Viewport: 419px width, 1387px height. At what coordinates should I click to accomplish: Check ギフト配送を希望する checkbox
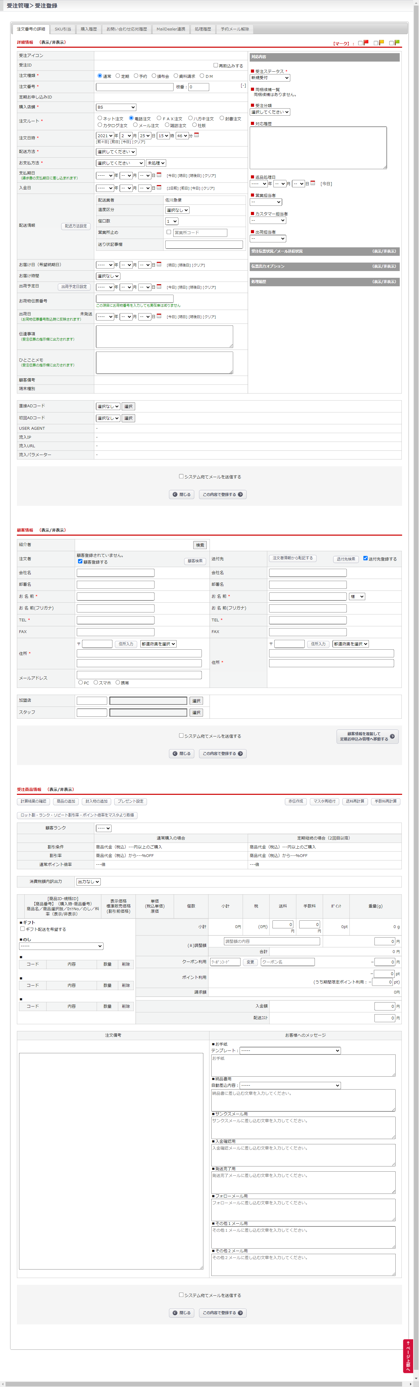[23, 929]
